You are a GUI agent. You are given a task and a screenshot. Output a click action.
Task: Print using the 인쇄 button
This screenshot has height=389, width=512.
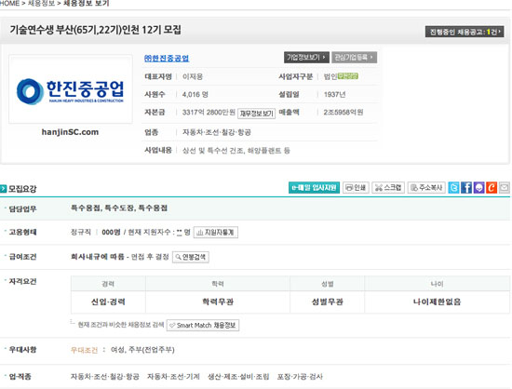pos(356,188)
